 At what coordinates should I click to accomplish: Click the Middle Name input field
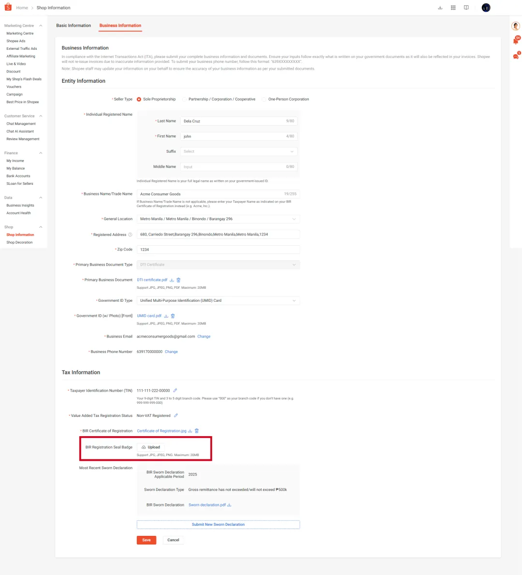(239, 166)
